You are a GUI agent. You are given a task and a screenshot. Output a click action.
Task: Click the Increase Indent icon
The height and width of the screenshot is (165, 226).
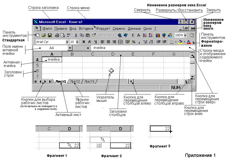point(164,42)
